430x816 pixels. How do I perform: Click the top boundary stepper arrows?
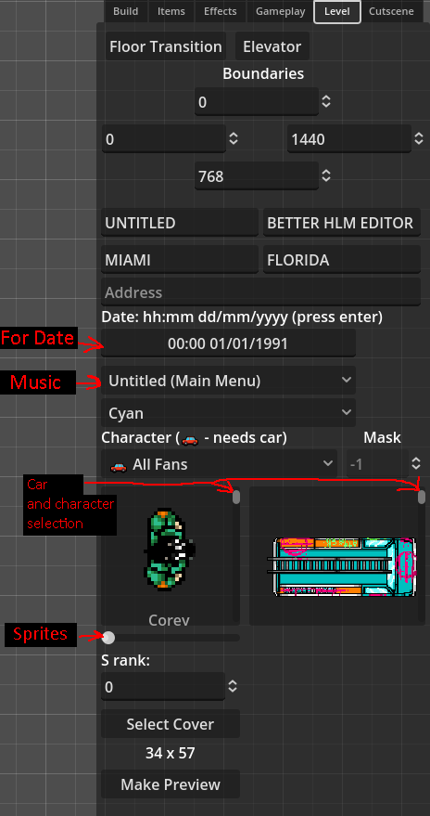pyautogui.click(x=325, y=101)
